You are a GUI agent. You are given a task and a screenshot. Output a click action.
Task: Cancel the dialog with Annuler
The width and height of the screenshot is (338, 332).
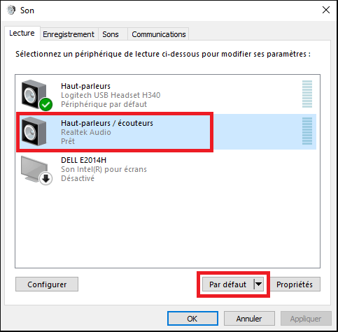pos(249,319)
